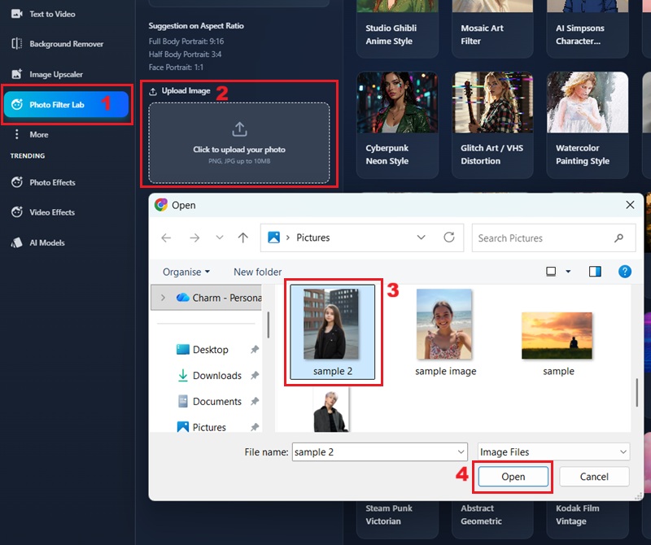
Task: Open the Photo Effects section
Action: (x=49, y=182)
